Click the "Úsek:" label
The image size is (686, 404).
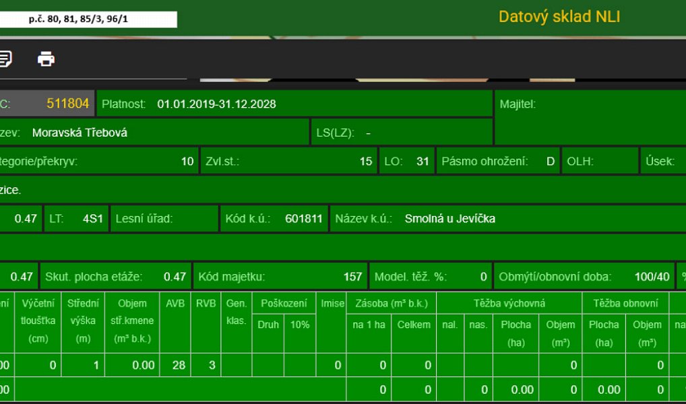pos(660,162)
